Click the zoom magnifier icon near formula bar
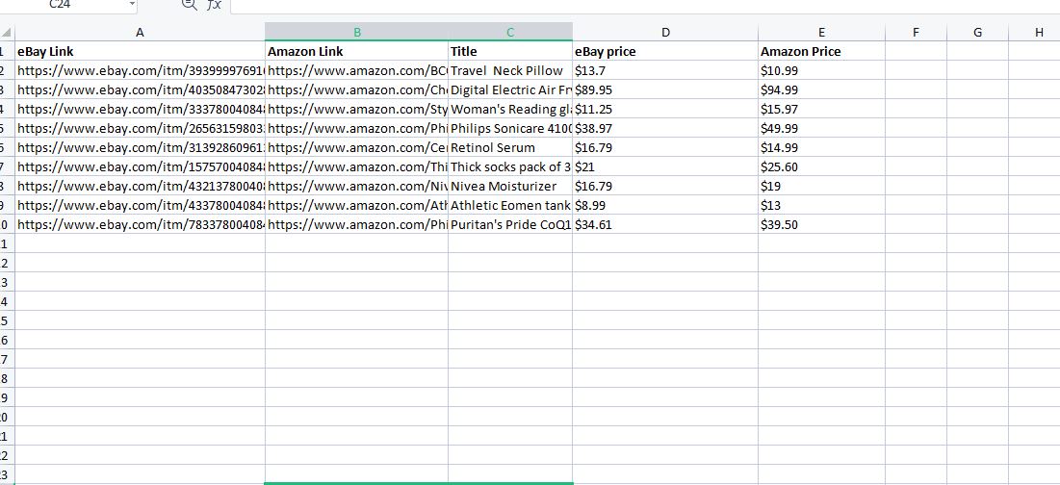The image size is (1060, 485). coord(190,5)
